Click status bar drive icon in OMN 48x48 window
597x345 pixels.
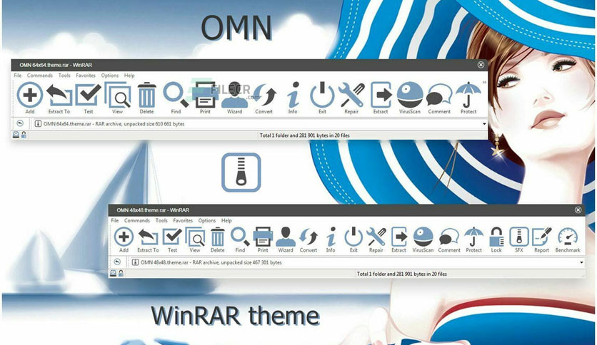113,273
